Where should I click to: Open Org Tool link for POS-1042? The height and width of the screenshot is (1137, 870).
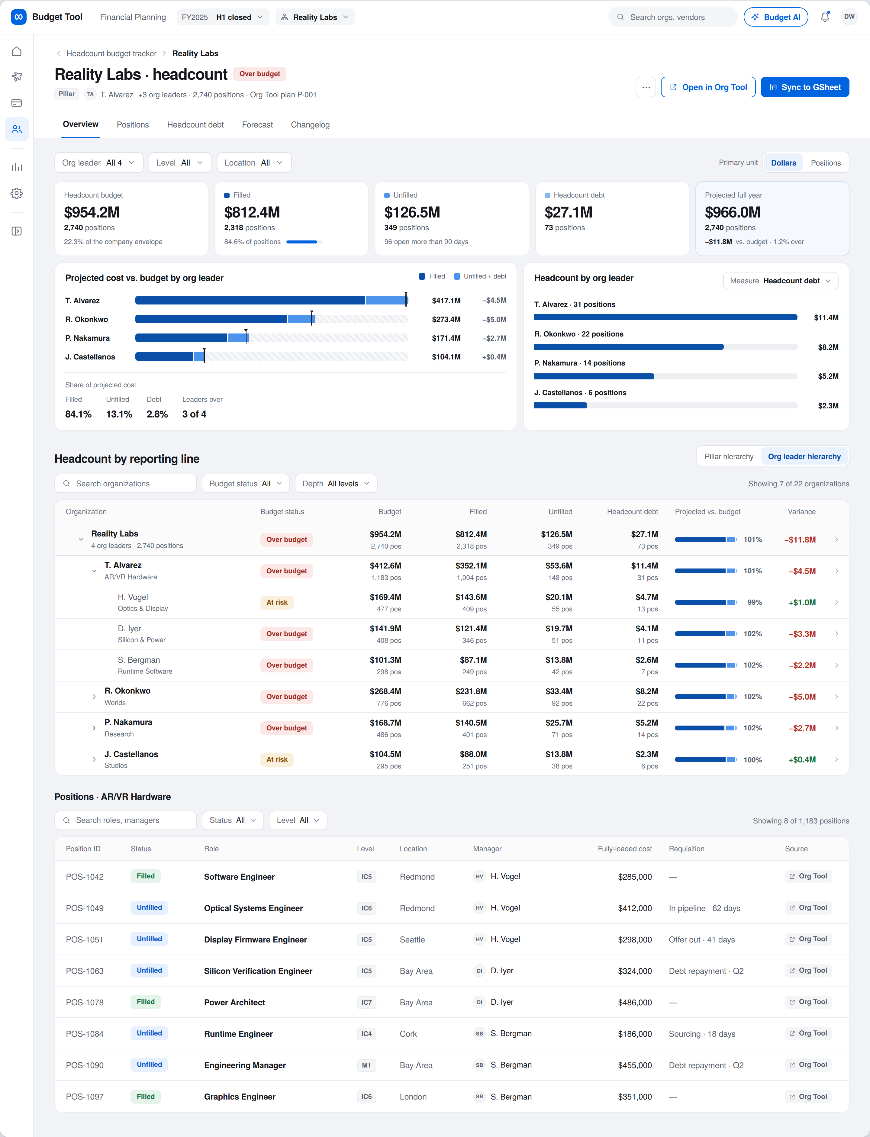[808, 876]
